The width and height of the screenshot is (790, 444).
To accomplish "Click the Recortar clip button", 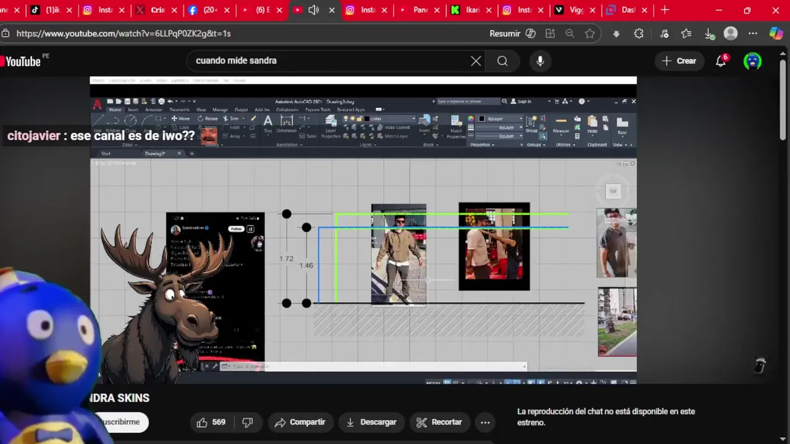I will click(439, 422).
